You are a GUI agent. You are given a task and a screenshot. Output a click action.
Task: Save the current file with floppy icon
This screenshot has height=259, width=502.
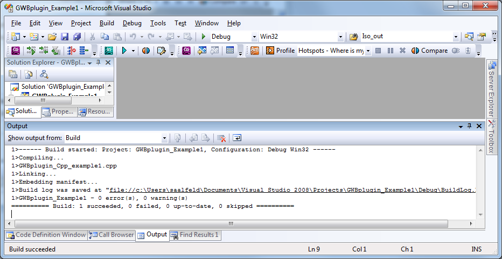click(x=65, y=37)
